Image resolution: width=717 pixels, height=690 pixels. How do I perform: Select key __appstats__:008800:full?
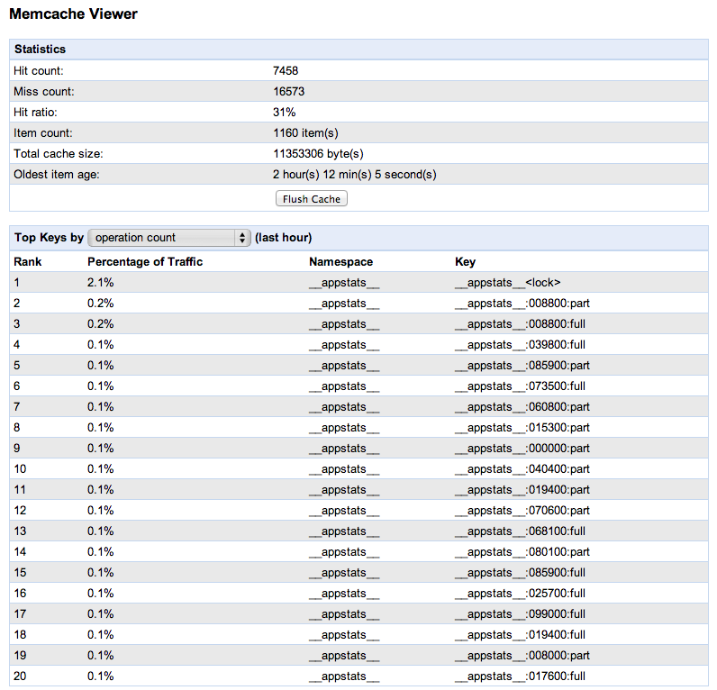pos(521,324)
